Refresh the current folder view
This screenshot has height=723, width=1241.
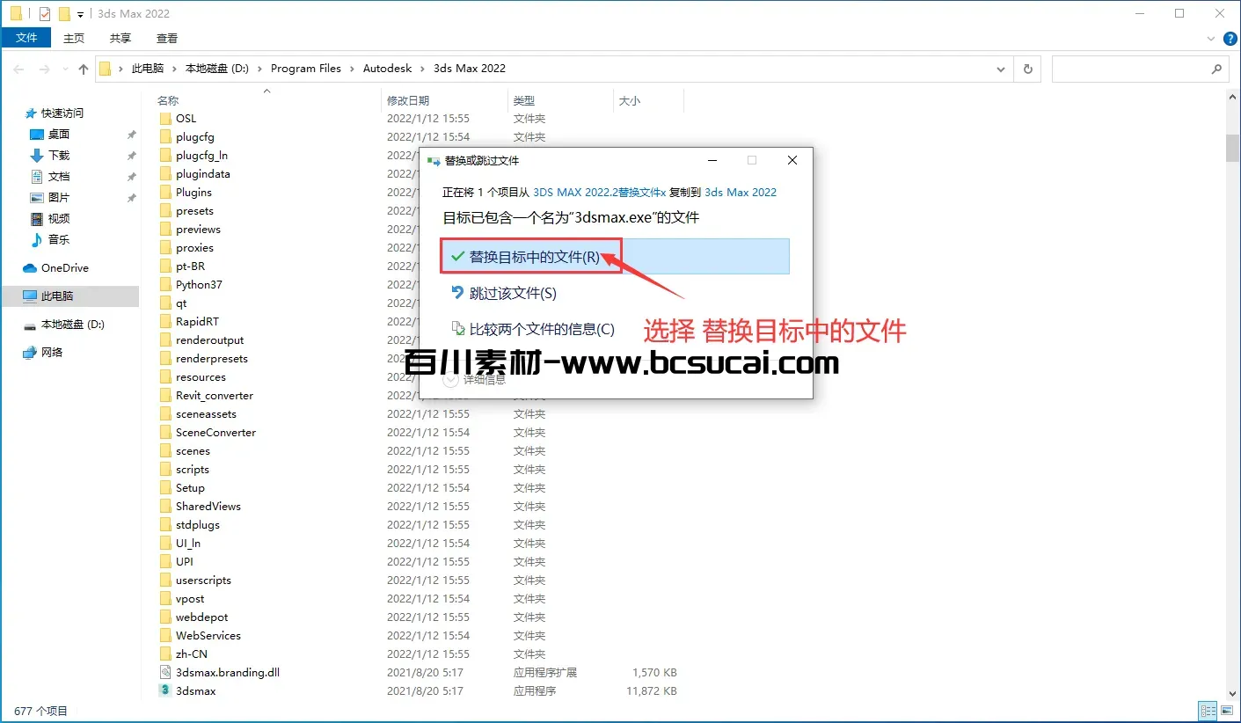click(1027, 69)
